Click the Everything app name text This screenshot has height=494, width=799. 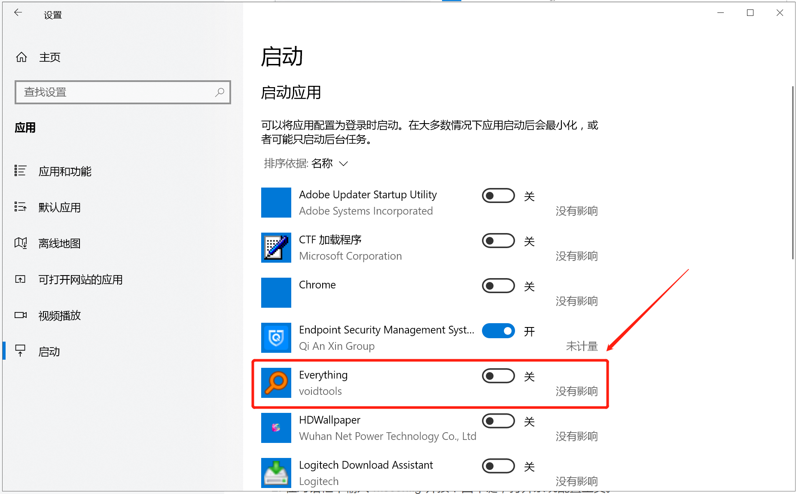(x=323, y=375)
